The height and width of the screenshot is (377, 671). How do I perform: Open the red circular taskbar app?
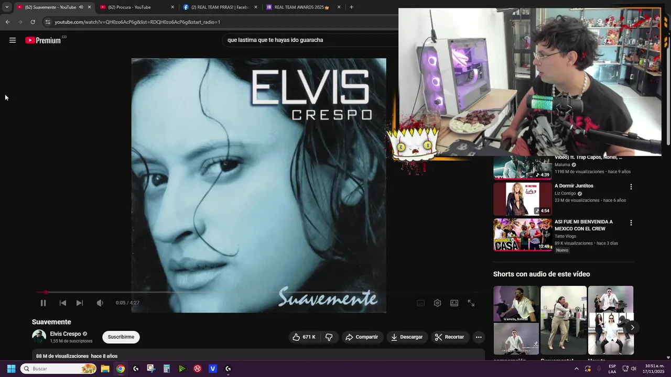click(x=198, y=369)
